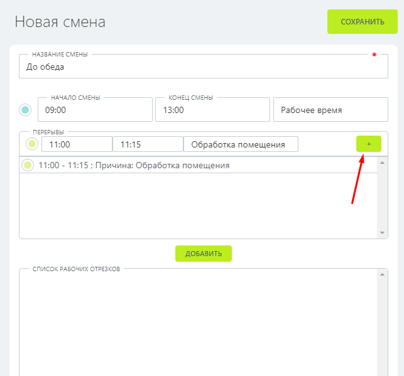Click the red required asterisk marker
The width and height of the screenshot is (404, 376).
pyautogui.click(x=374, y=55)
